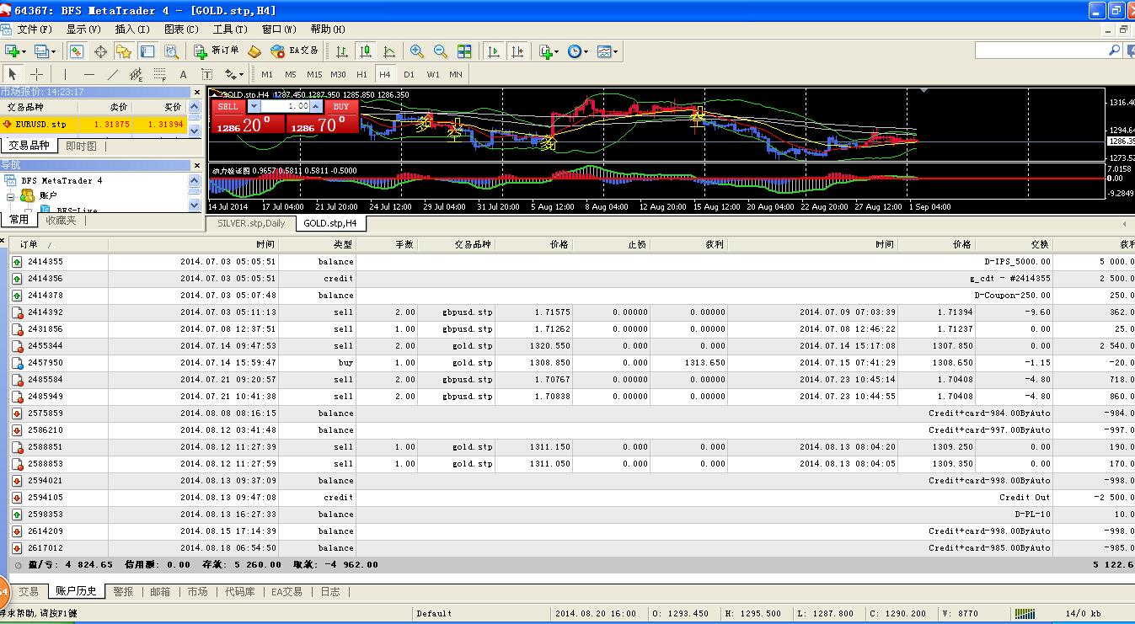Select the EURUSD.stp symbol row
Screen dimensions: 1135x624
pos(94,124)
